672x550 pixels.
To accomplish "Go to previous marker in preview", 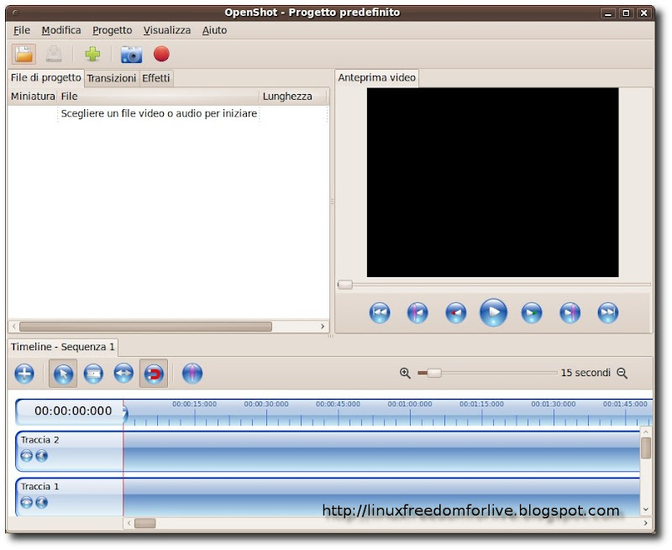I will click(x=417, y=312).
